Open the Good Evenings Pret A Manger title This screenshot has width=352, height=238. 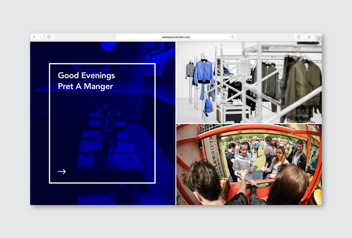(x=86, y=81)
